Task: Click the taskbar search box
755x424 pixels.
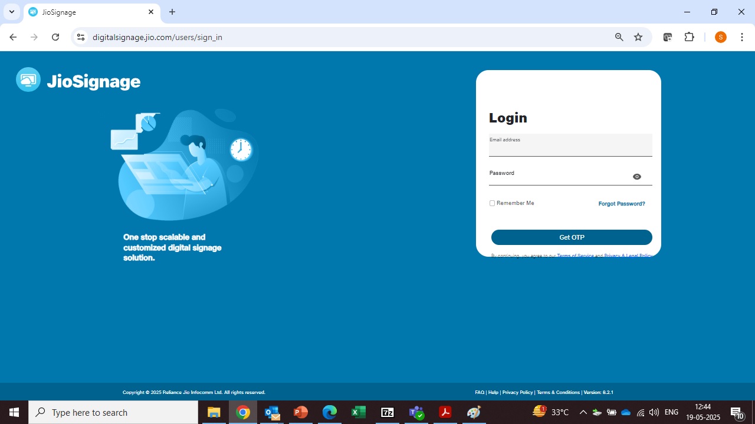Action: tap(113, 412)
